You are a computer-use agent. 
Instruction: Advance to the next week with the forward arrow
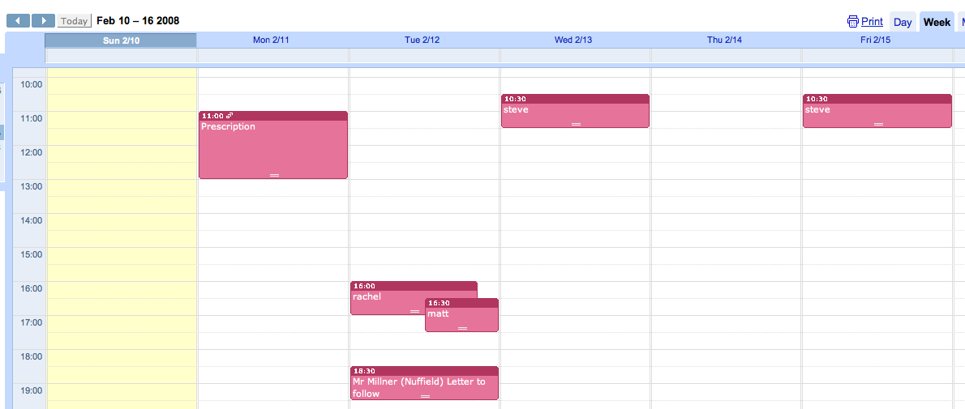coord(43,21)
